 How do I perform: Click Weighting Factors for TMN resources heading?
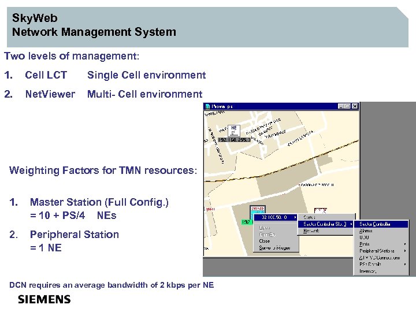[x=103, y=170]
